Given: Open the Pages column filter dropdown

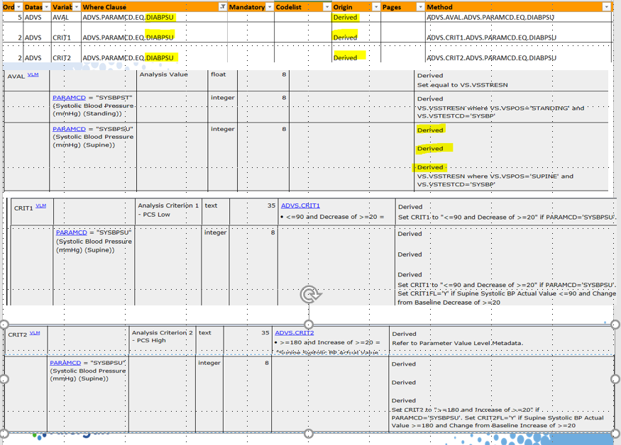Looking at the screenshot, I should pos(420,7).
